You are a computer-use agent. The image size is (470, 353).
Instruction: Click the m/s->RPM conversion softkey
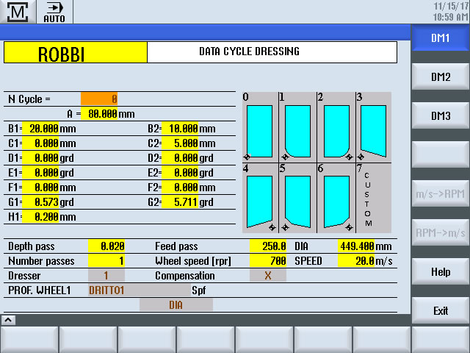click(440, 194)
